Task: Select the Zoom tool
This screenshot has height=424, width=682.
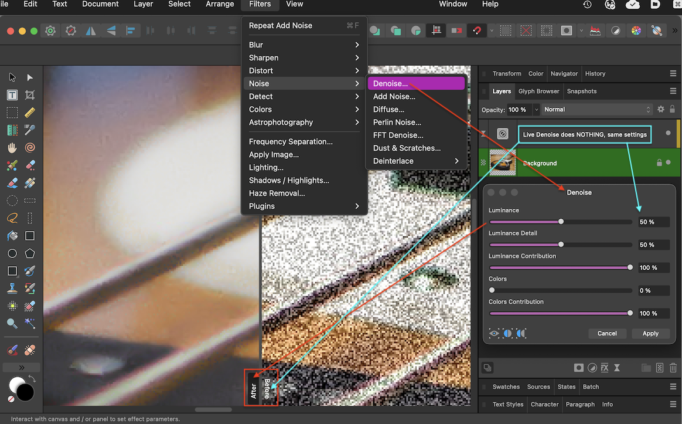Action: [x=12, y=323]
